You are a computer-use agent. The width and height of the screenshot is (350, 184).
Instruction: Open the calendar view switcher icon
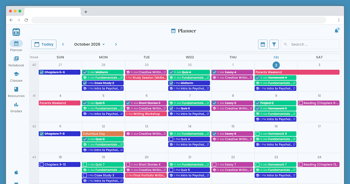point(263,44)
